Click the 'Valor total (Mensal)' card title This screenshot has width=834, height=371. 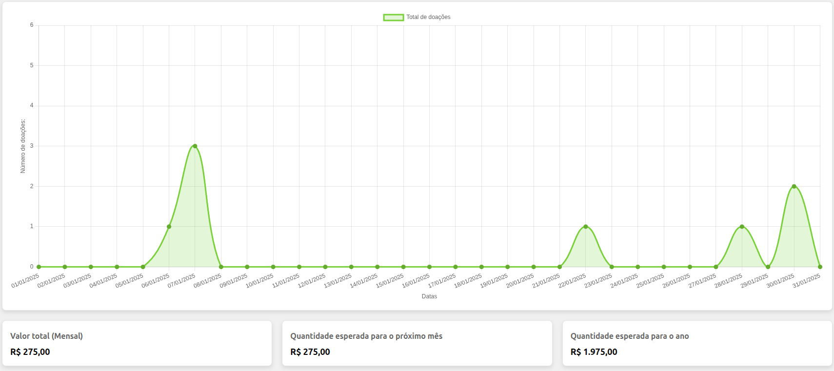tap(46, 336)
